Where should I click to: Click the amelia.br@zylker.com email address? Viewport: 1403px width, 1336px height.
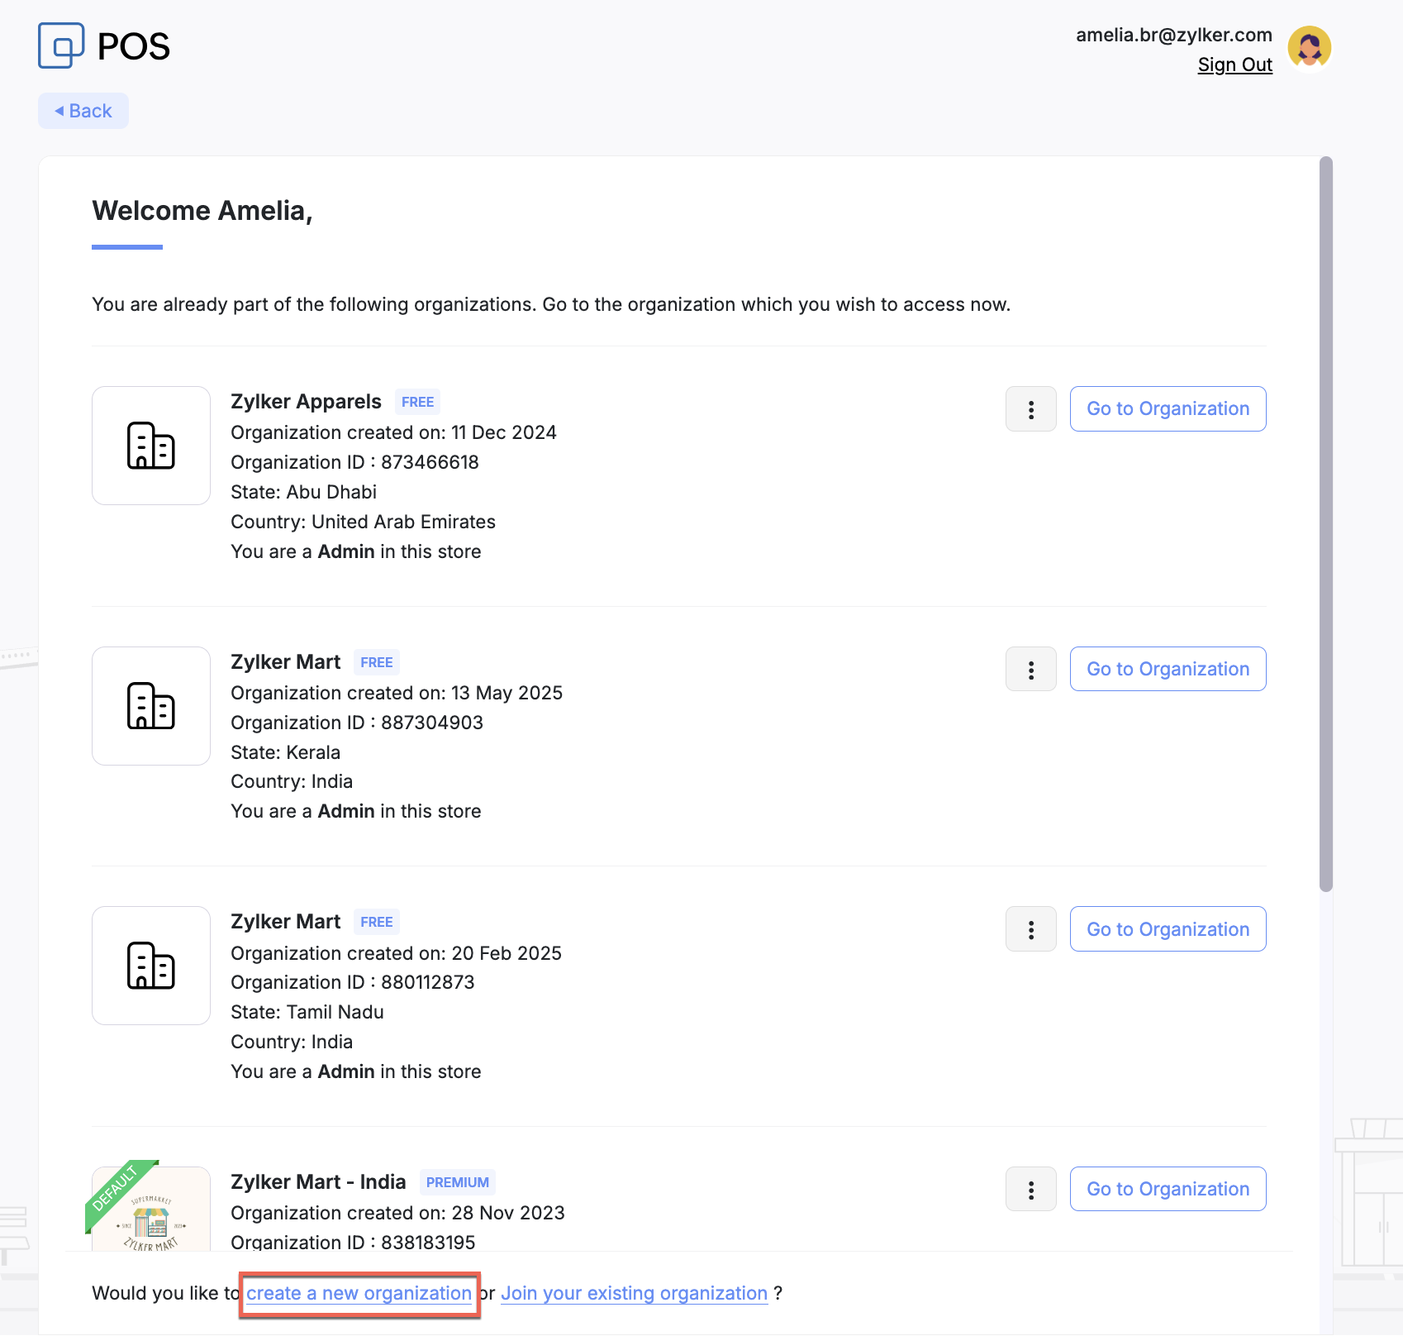(1173, 35)
